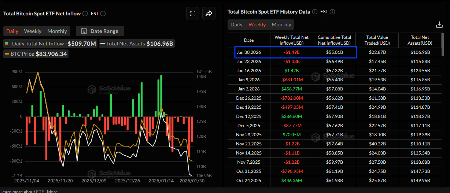Click info icon next to chart's EST label
The image size is (450, 193).
103,14
